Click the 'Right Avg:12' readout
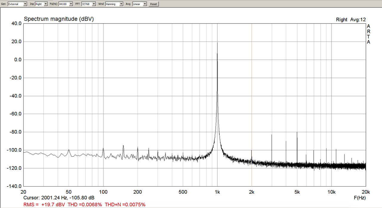382x208 pixels. point(351,20)
